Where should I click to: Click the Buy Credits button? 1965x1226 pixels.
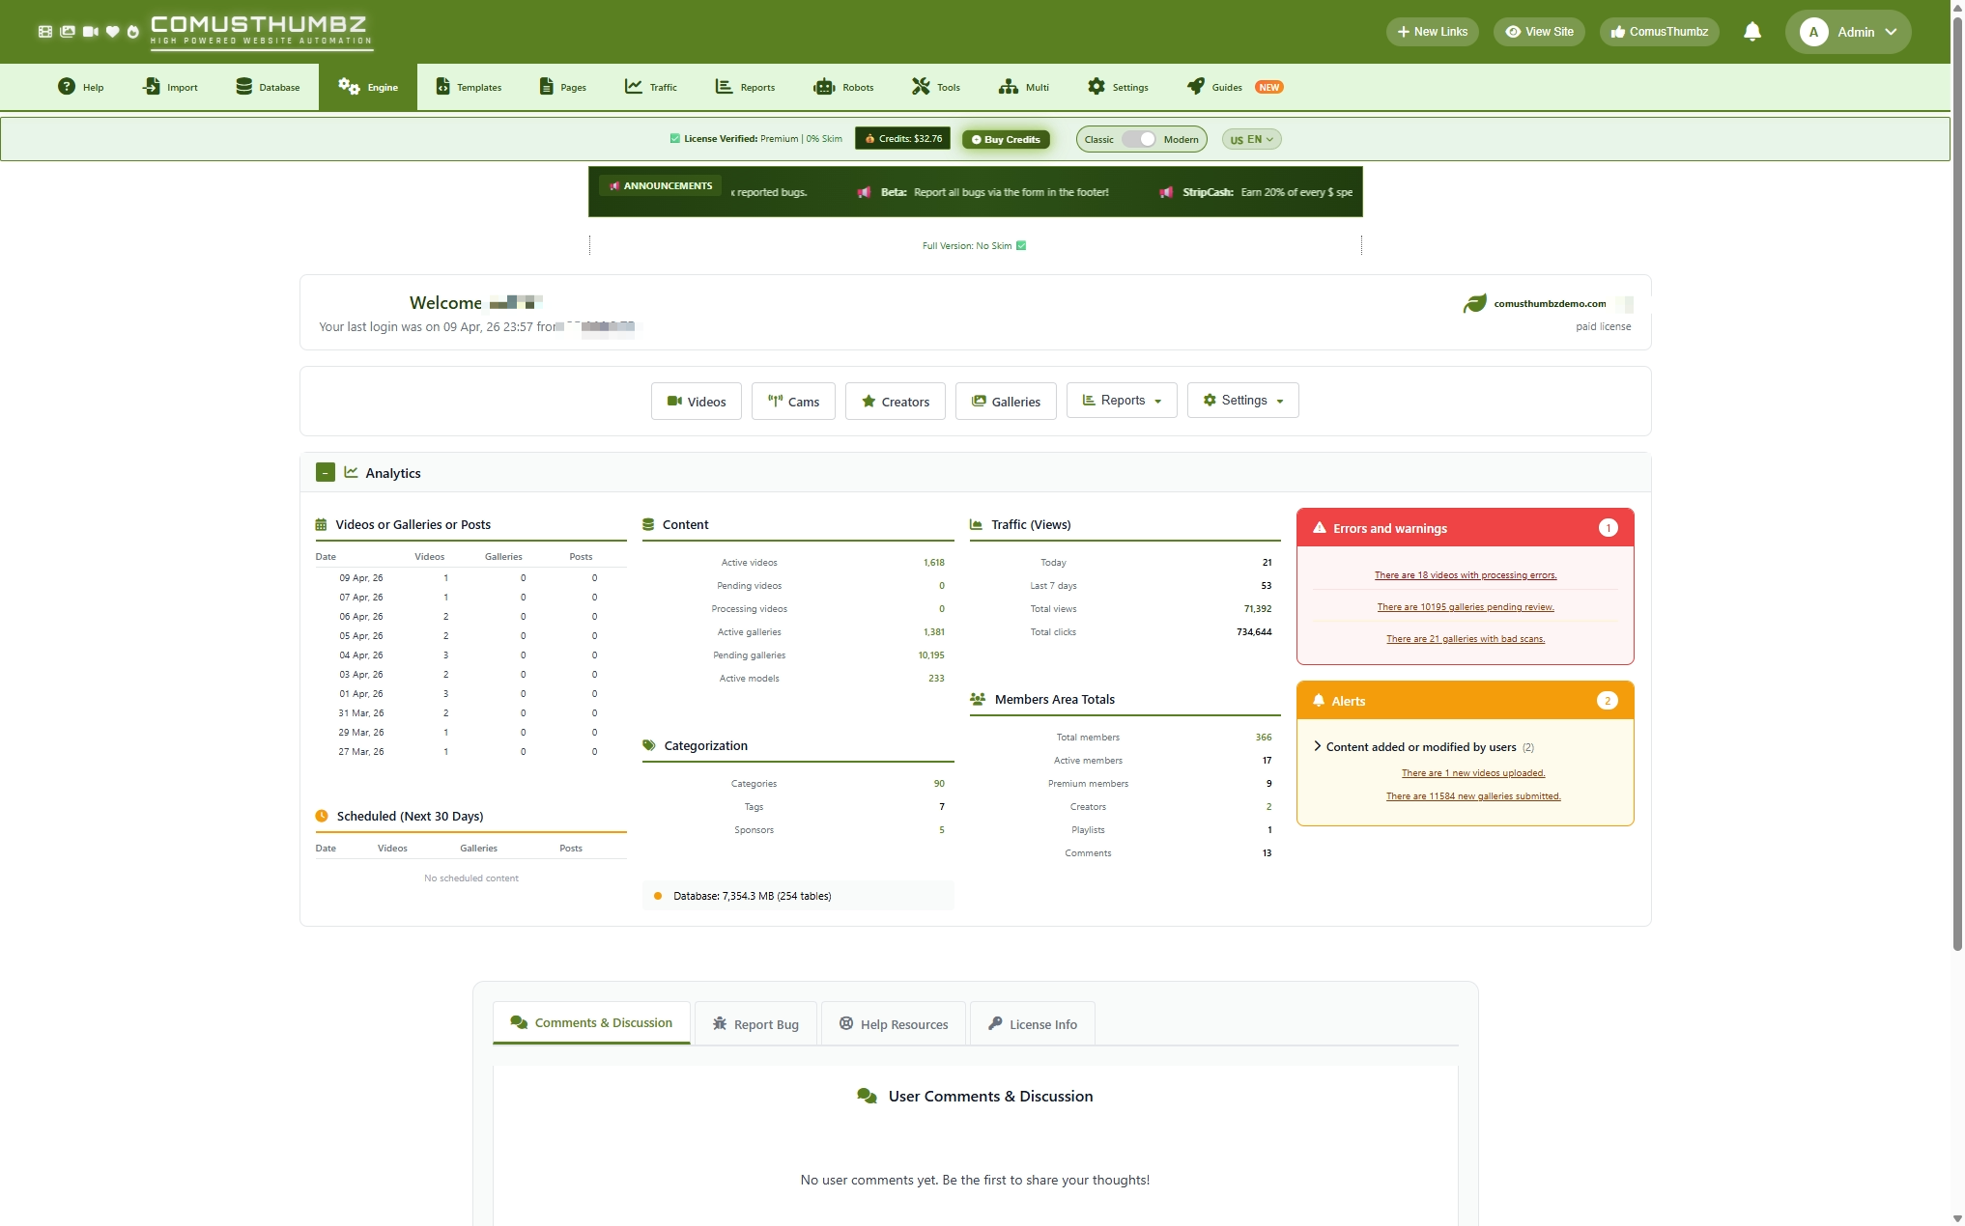click(1006, 139)
